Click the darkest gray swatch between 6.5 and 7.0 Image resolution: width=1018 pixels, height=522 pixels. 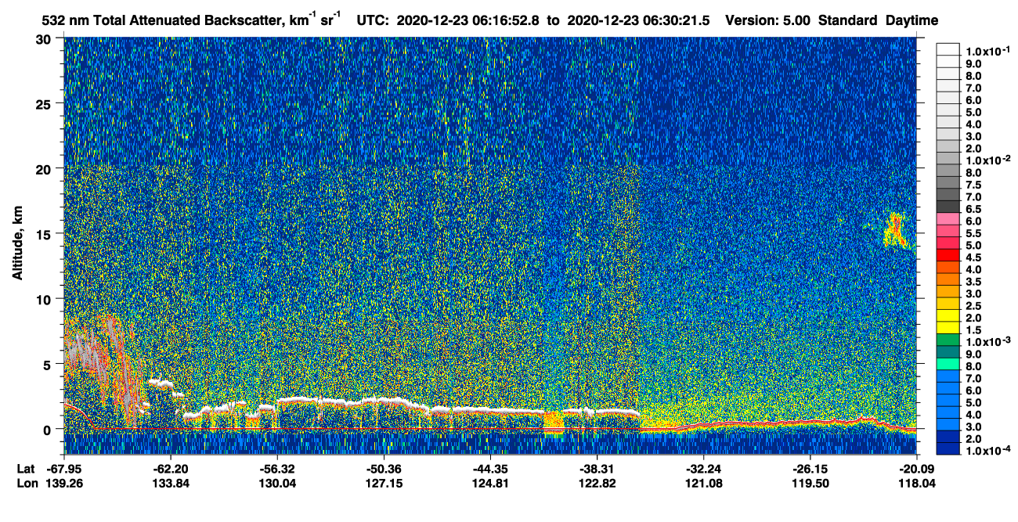click(948, 205)
